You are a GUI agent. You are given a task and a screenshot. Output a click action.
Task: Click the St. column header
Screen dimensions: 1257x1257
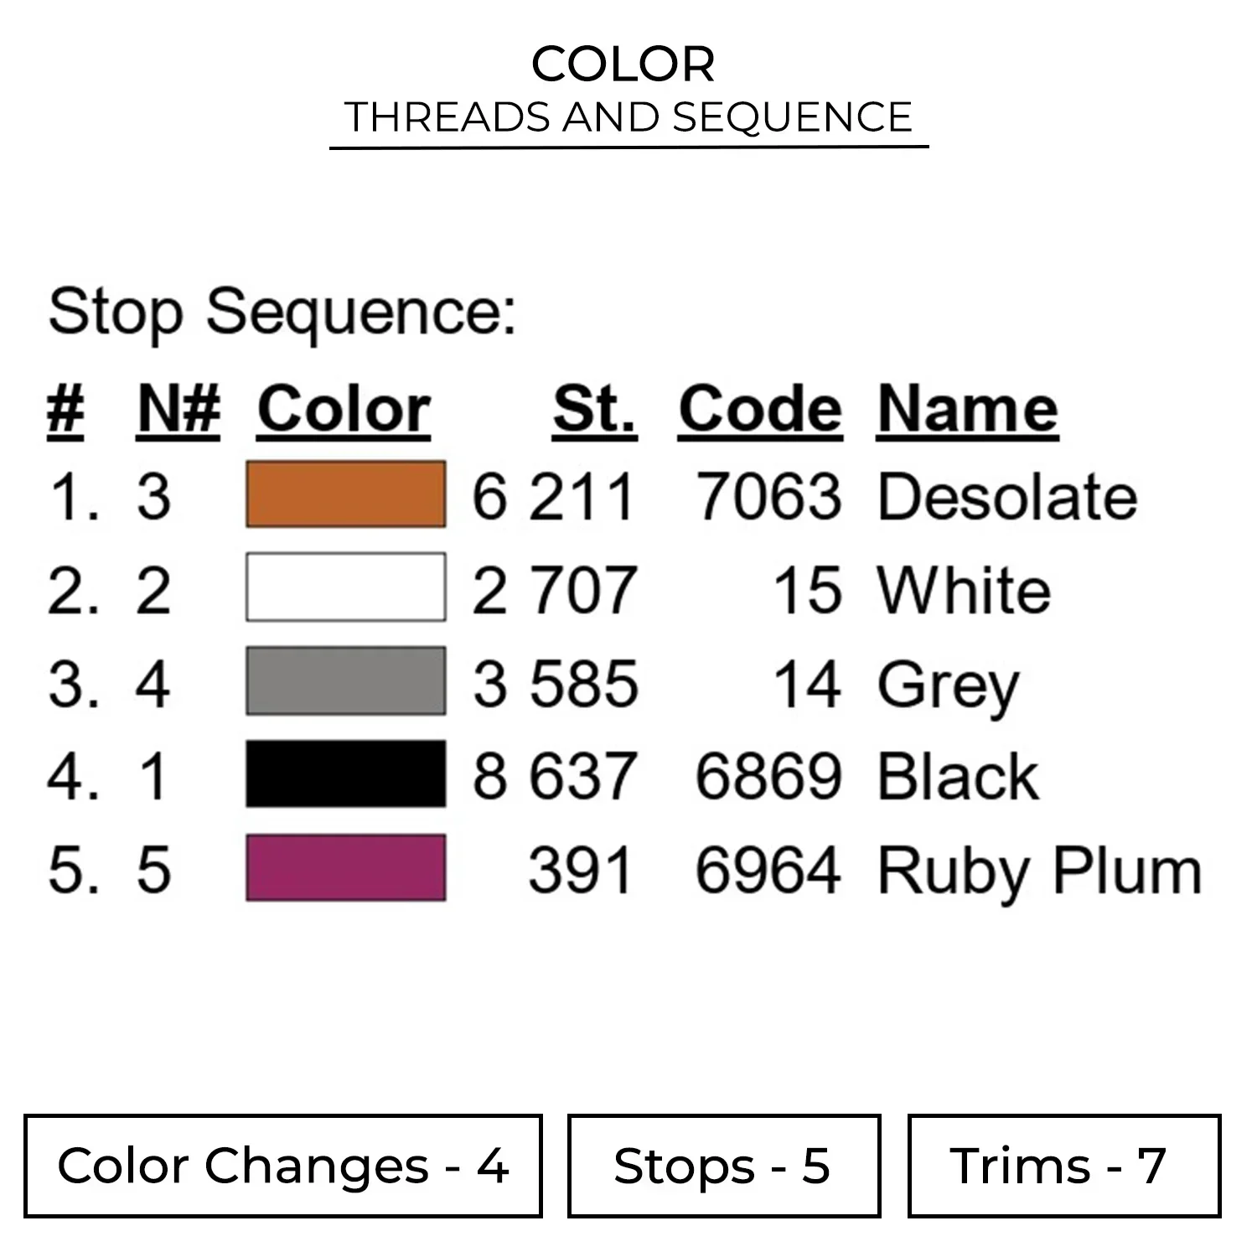pos(594,410)
